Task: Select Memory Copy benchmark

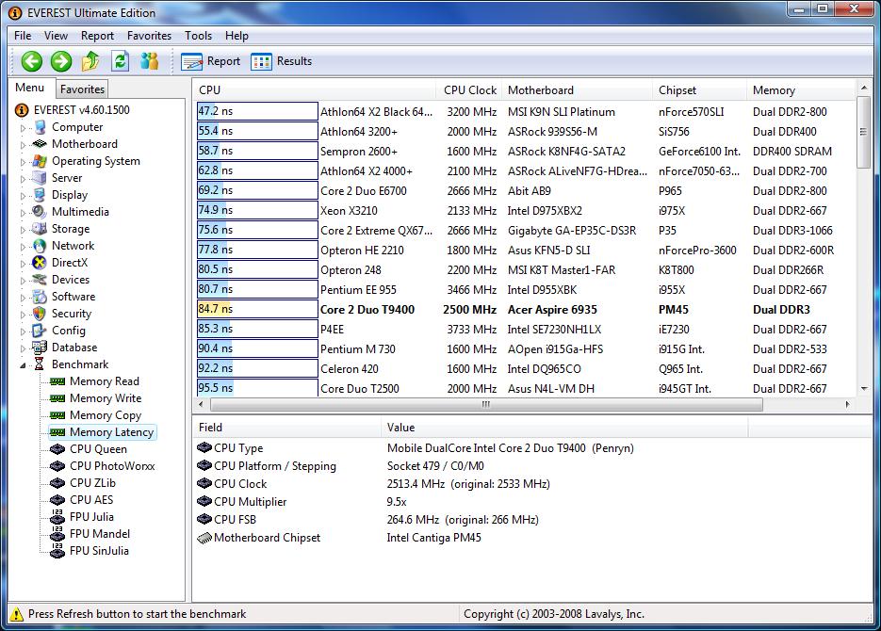Action: pos(106,415)
